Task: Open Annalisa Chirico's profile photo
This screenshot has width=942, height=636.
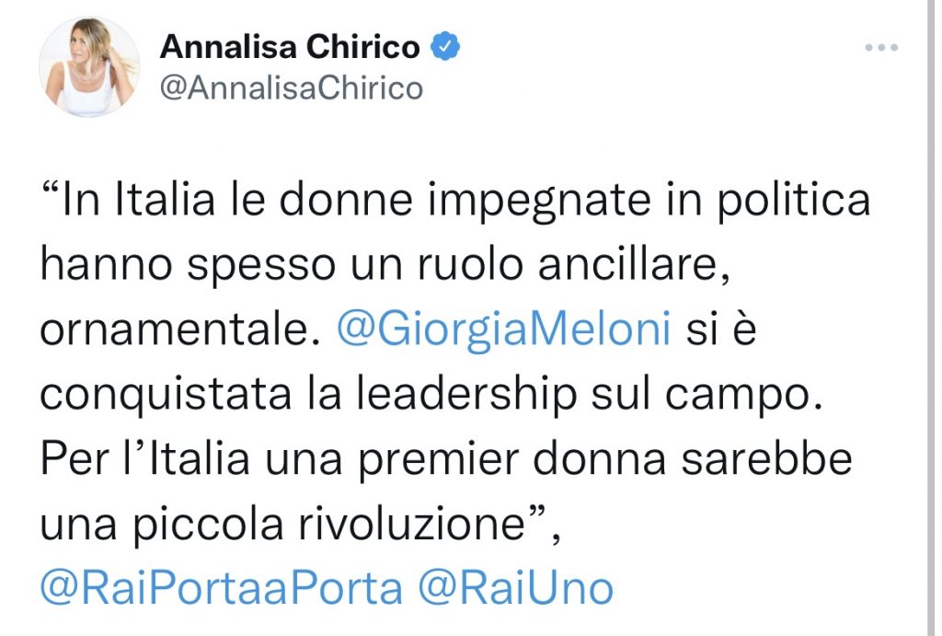Action: point(89,66)
